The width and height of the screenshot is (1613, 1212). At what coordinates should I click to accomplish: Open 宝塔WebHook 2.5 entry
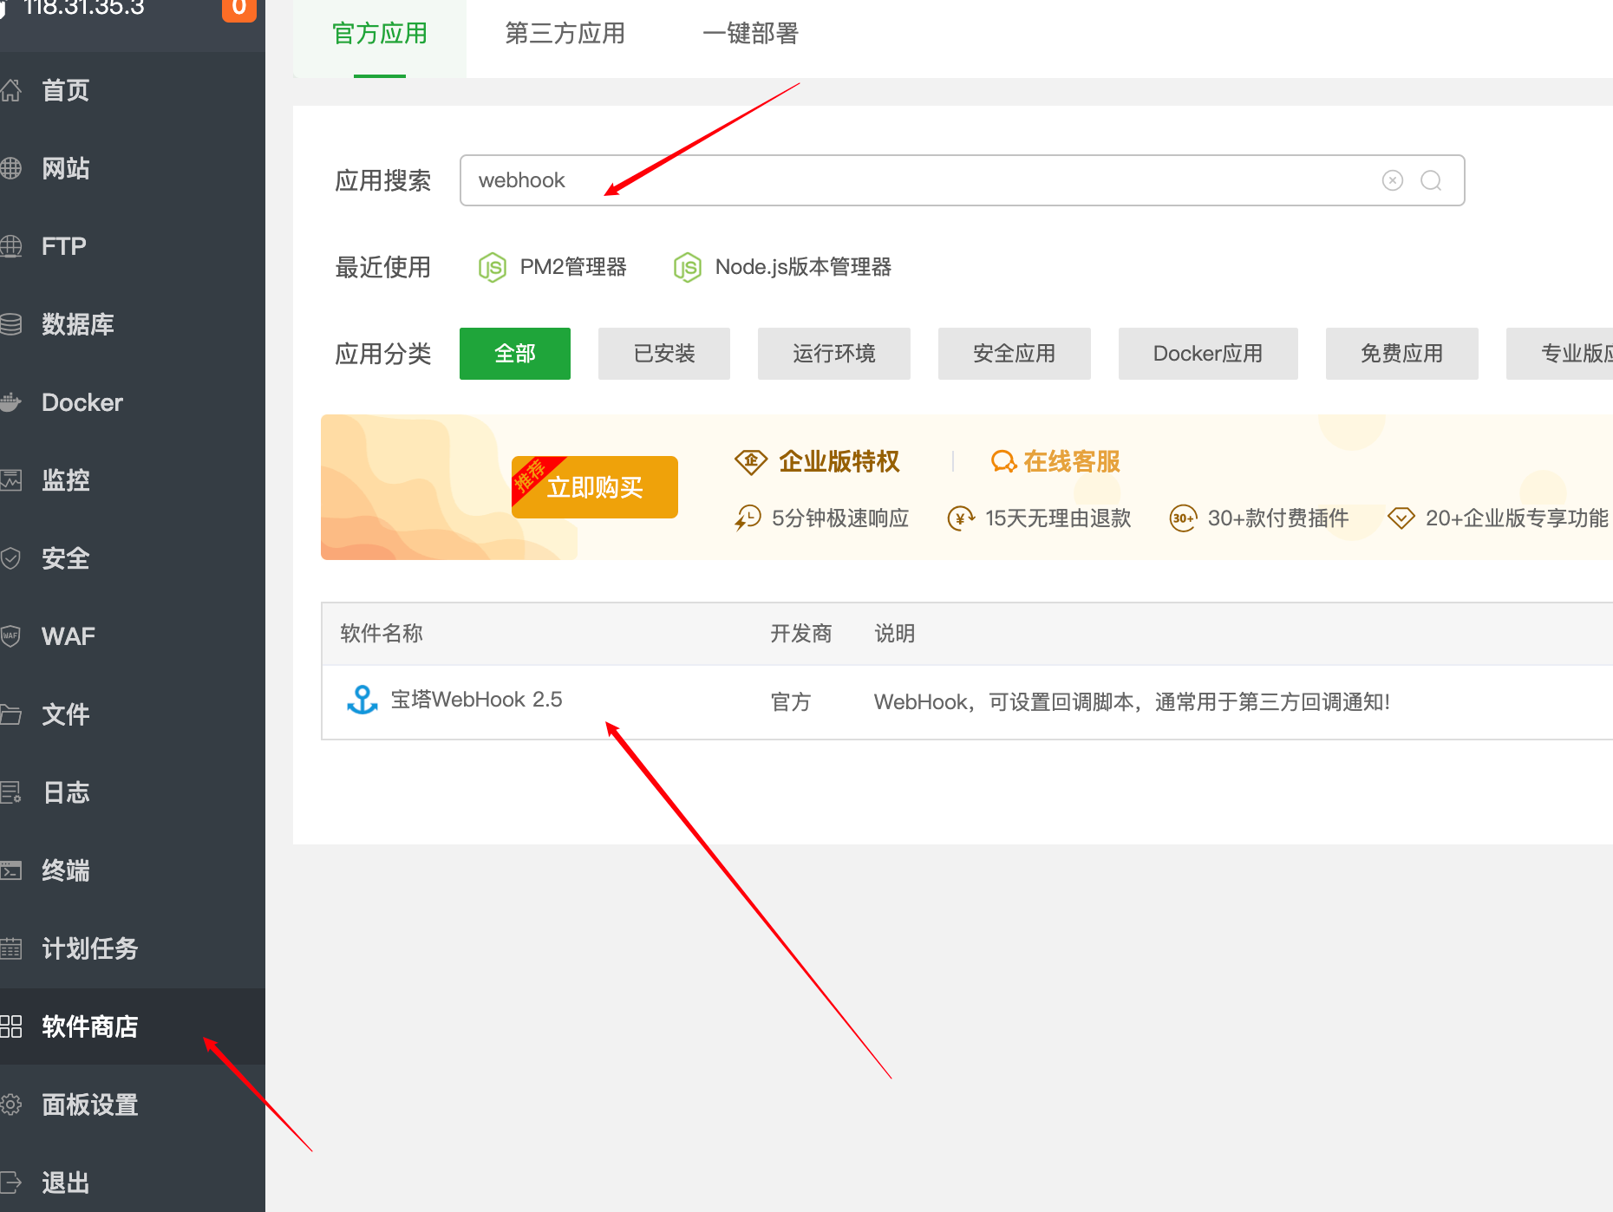476,700
